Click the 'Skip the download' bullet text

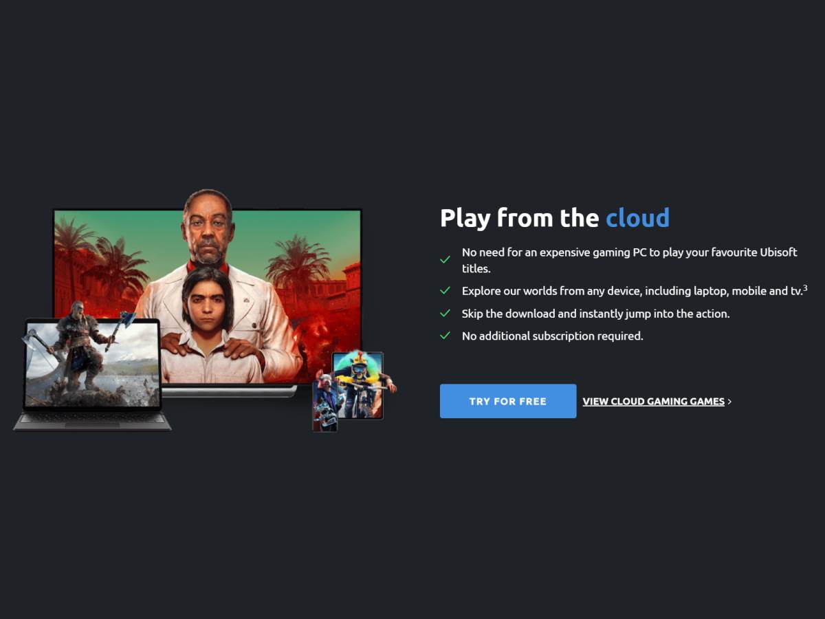pos(595,314)
